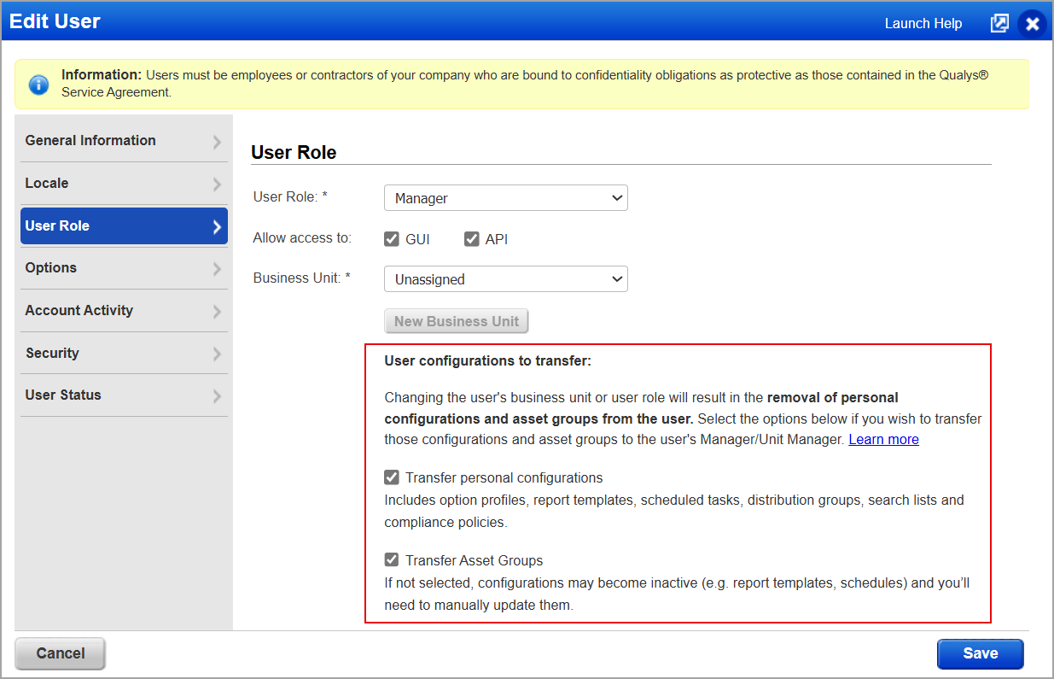
Task: Disable GUI access
Action: point(391,238)
